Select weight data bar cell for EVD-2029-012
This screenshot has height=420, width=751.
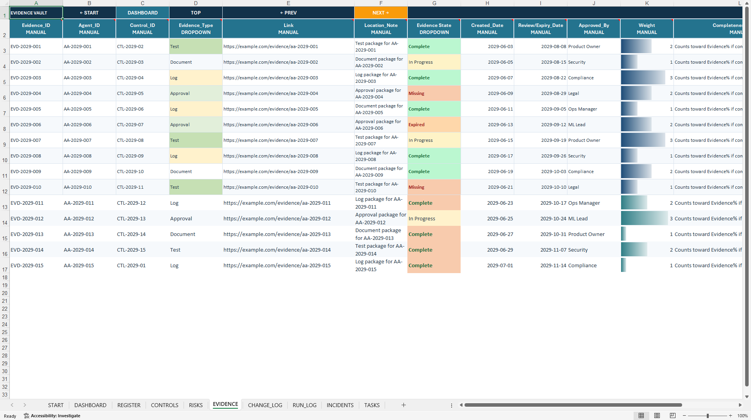coord(647,218)
